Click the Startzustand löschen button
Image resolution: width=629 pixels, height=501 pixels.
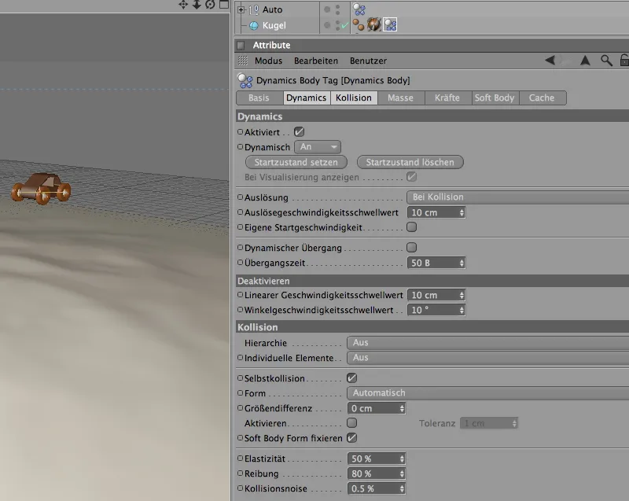click(410, 162)
